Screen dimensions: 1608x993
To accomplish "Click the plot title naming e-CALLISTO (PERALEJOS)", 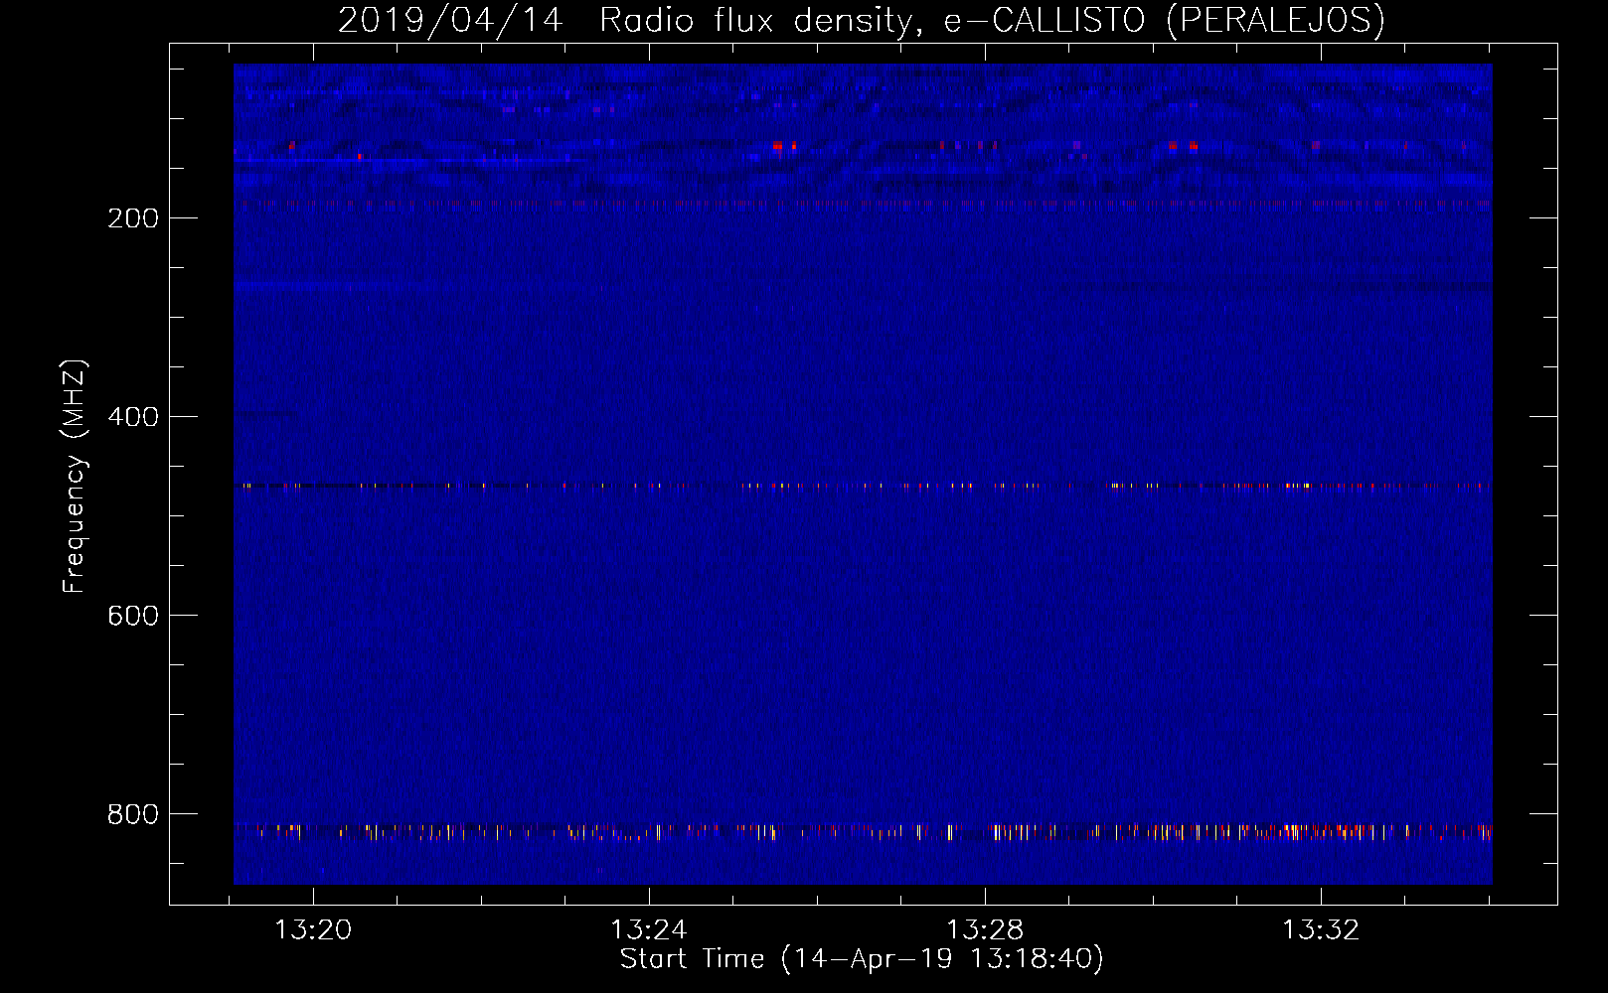I will click(x=862, y=20).
